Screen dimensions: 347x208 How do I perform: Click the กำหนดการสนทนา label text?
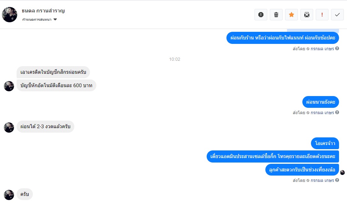click(x=37, y=19)
